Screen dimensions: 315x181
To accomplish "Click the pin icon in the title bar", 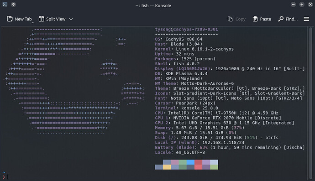I will tap(13, 5).
